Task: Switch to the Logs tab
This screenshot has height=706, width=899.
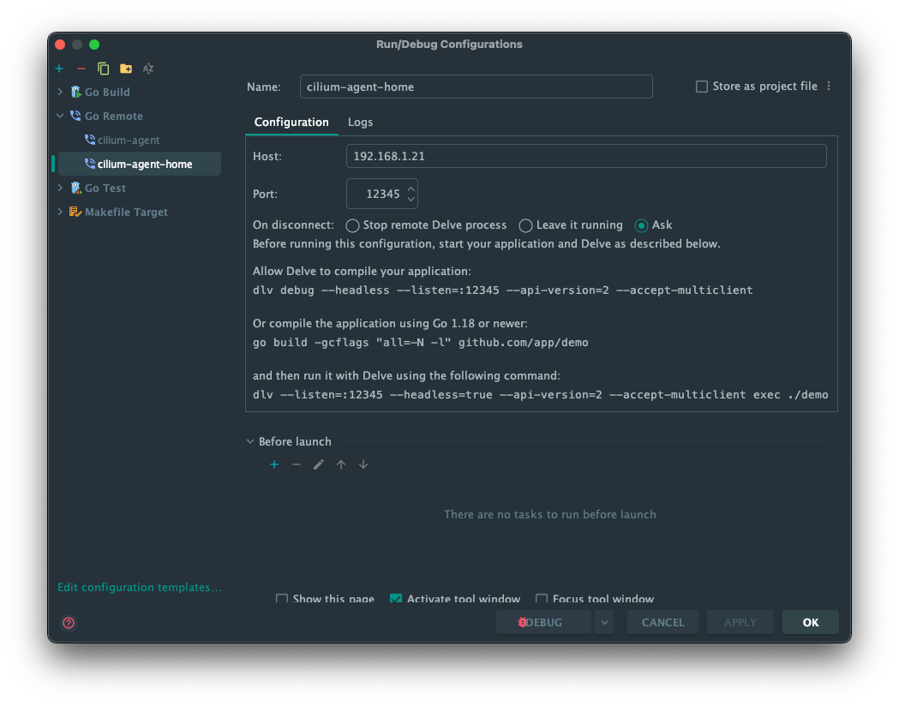Action: click(360, 123)
